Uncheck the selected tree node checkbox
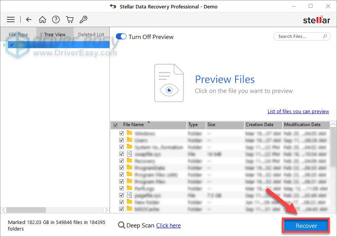 [11, 45]
